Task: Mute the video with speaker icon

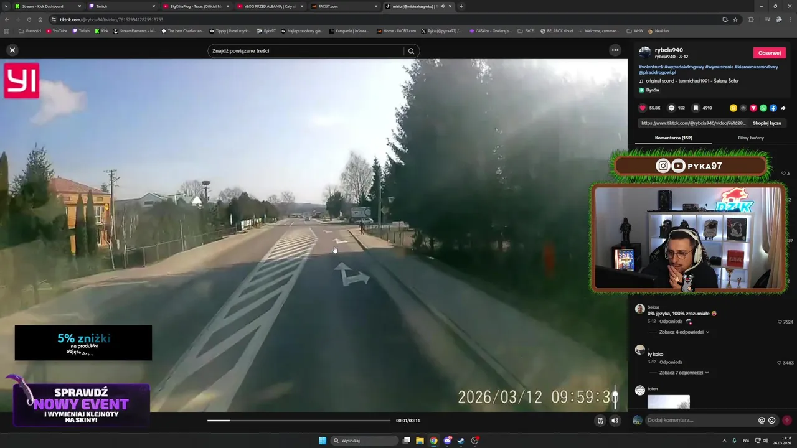Action: click(615, 421)
